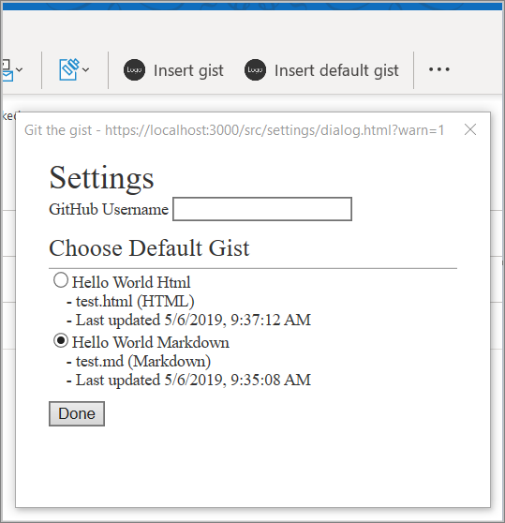
Task: Click the Insert default gist text label
Action: coord(336,70)
